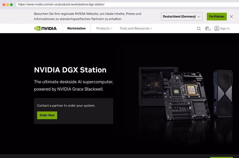
Task: Click the globe US region icon
Action: tap(208, 28)
